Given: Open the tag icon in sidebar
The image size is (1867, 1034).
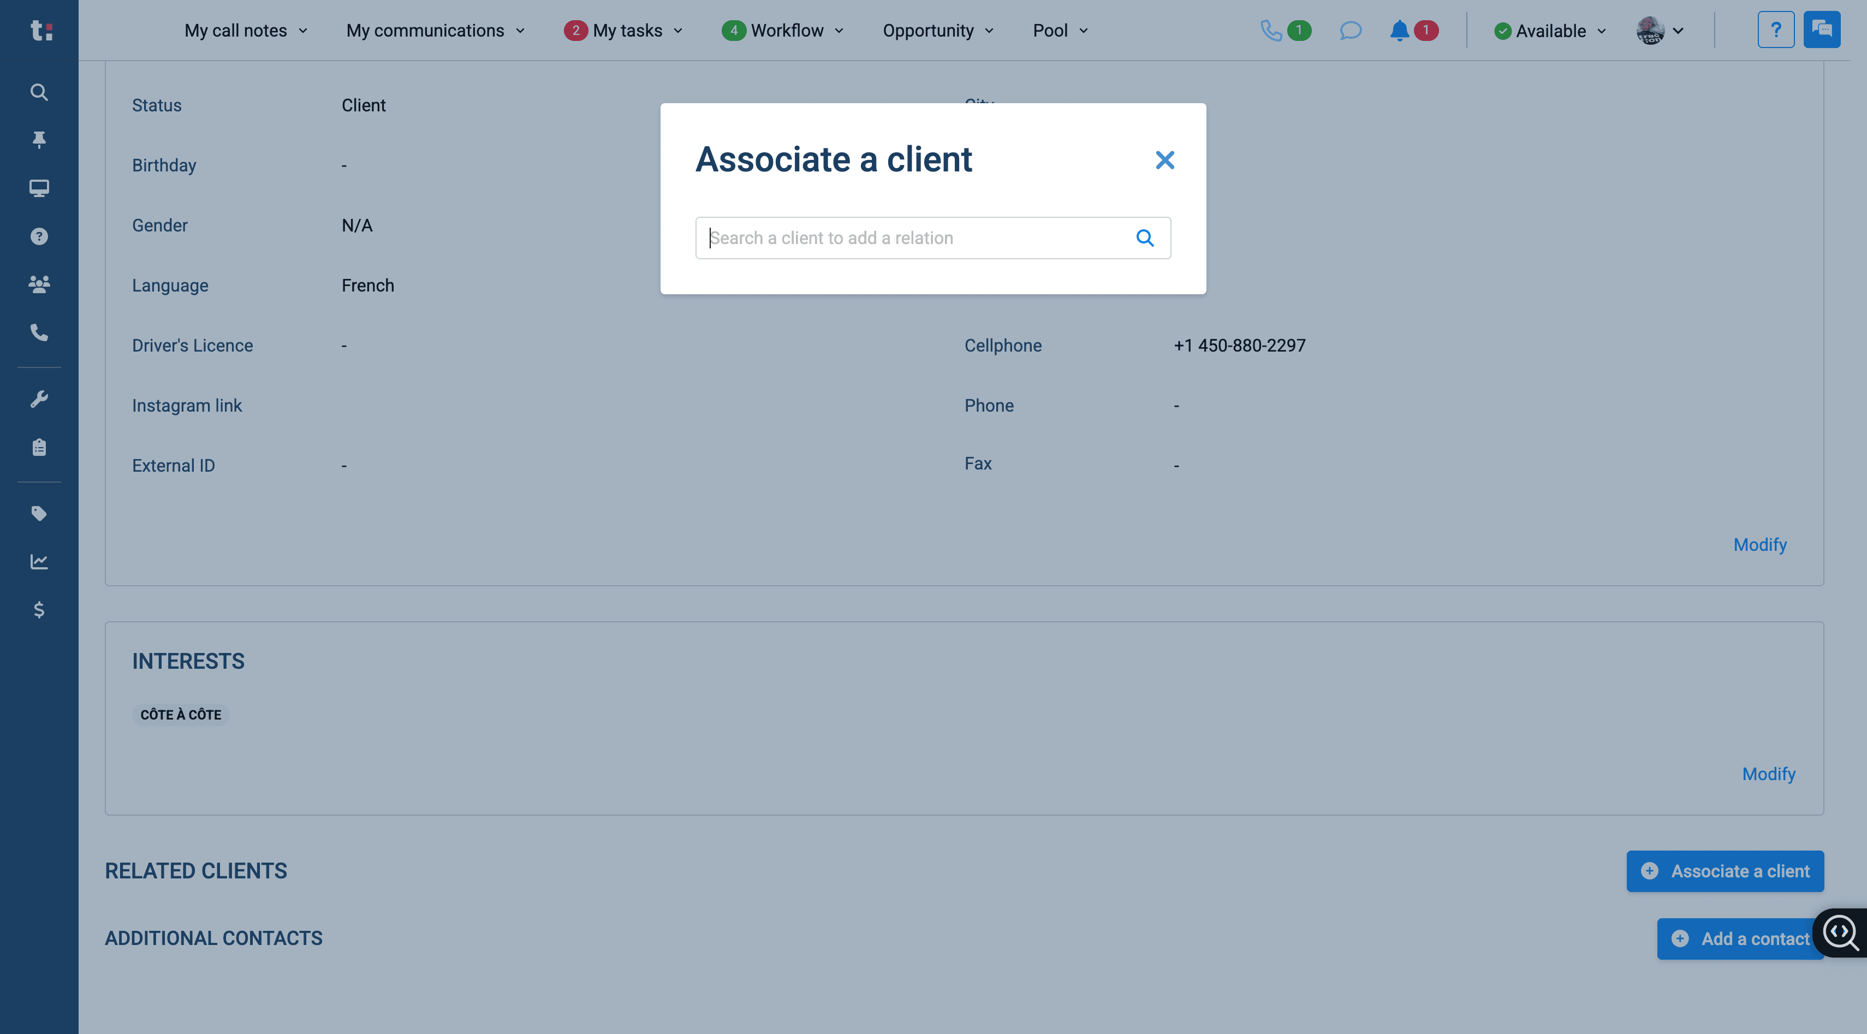Looking at the screenshot, I should (x=39, y=514).
